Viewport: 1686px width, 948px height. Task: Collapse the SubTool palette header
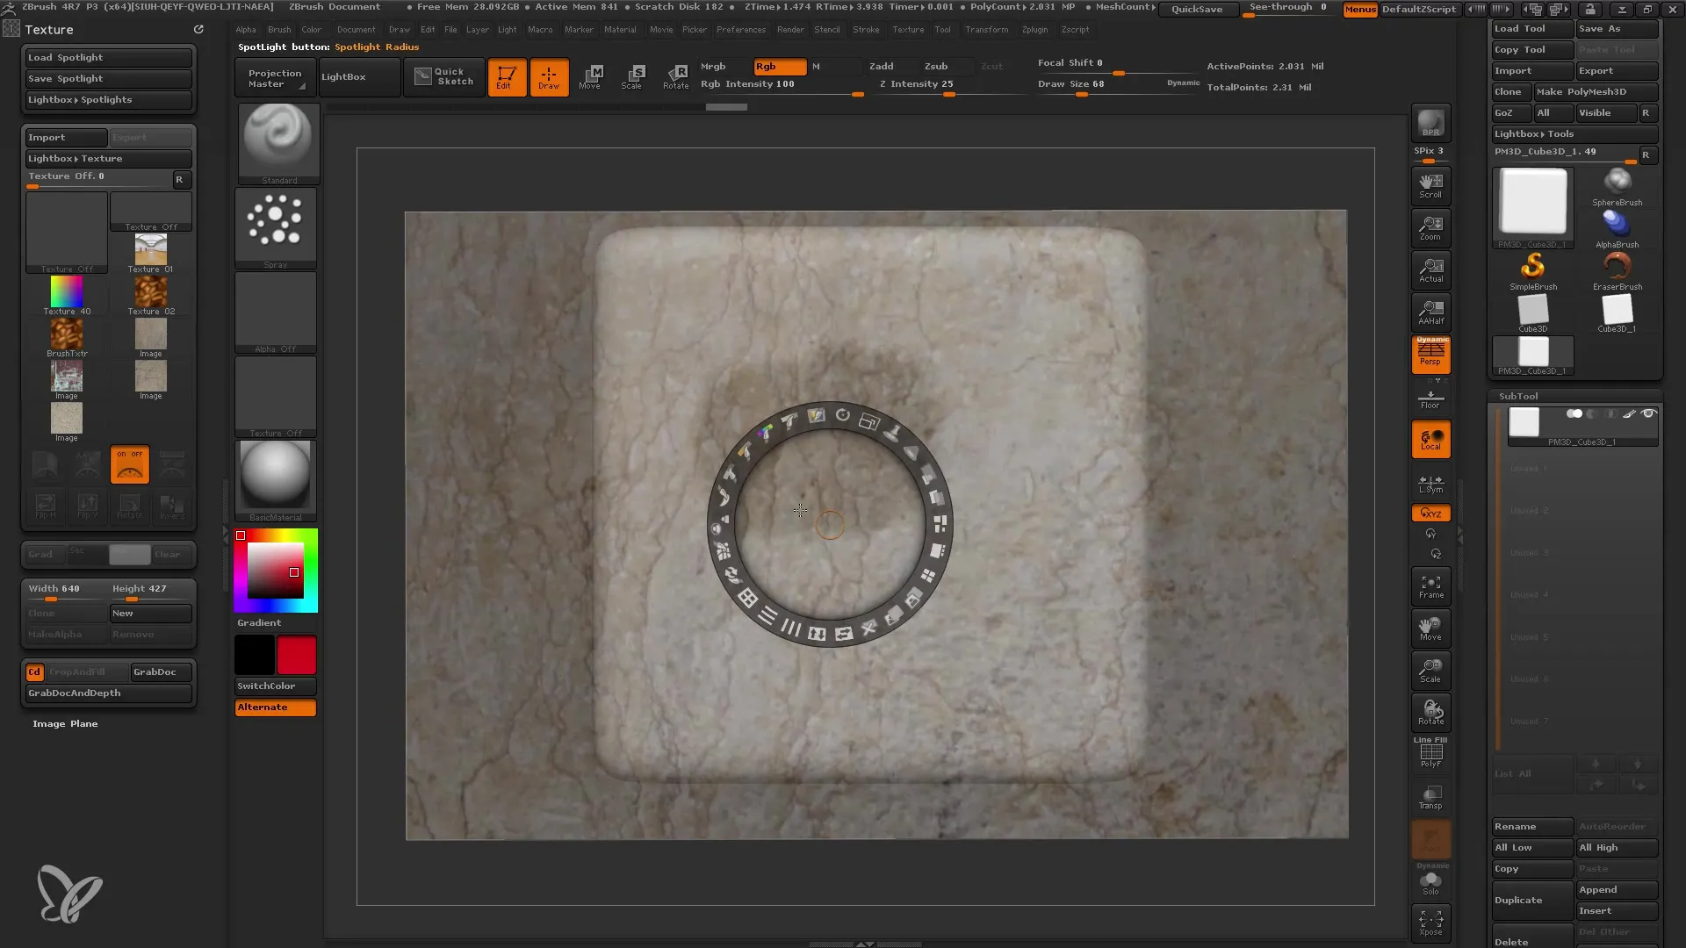pyautogui.click(x=1518, y=397)
